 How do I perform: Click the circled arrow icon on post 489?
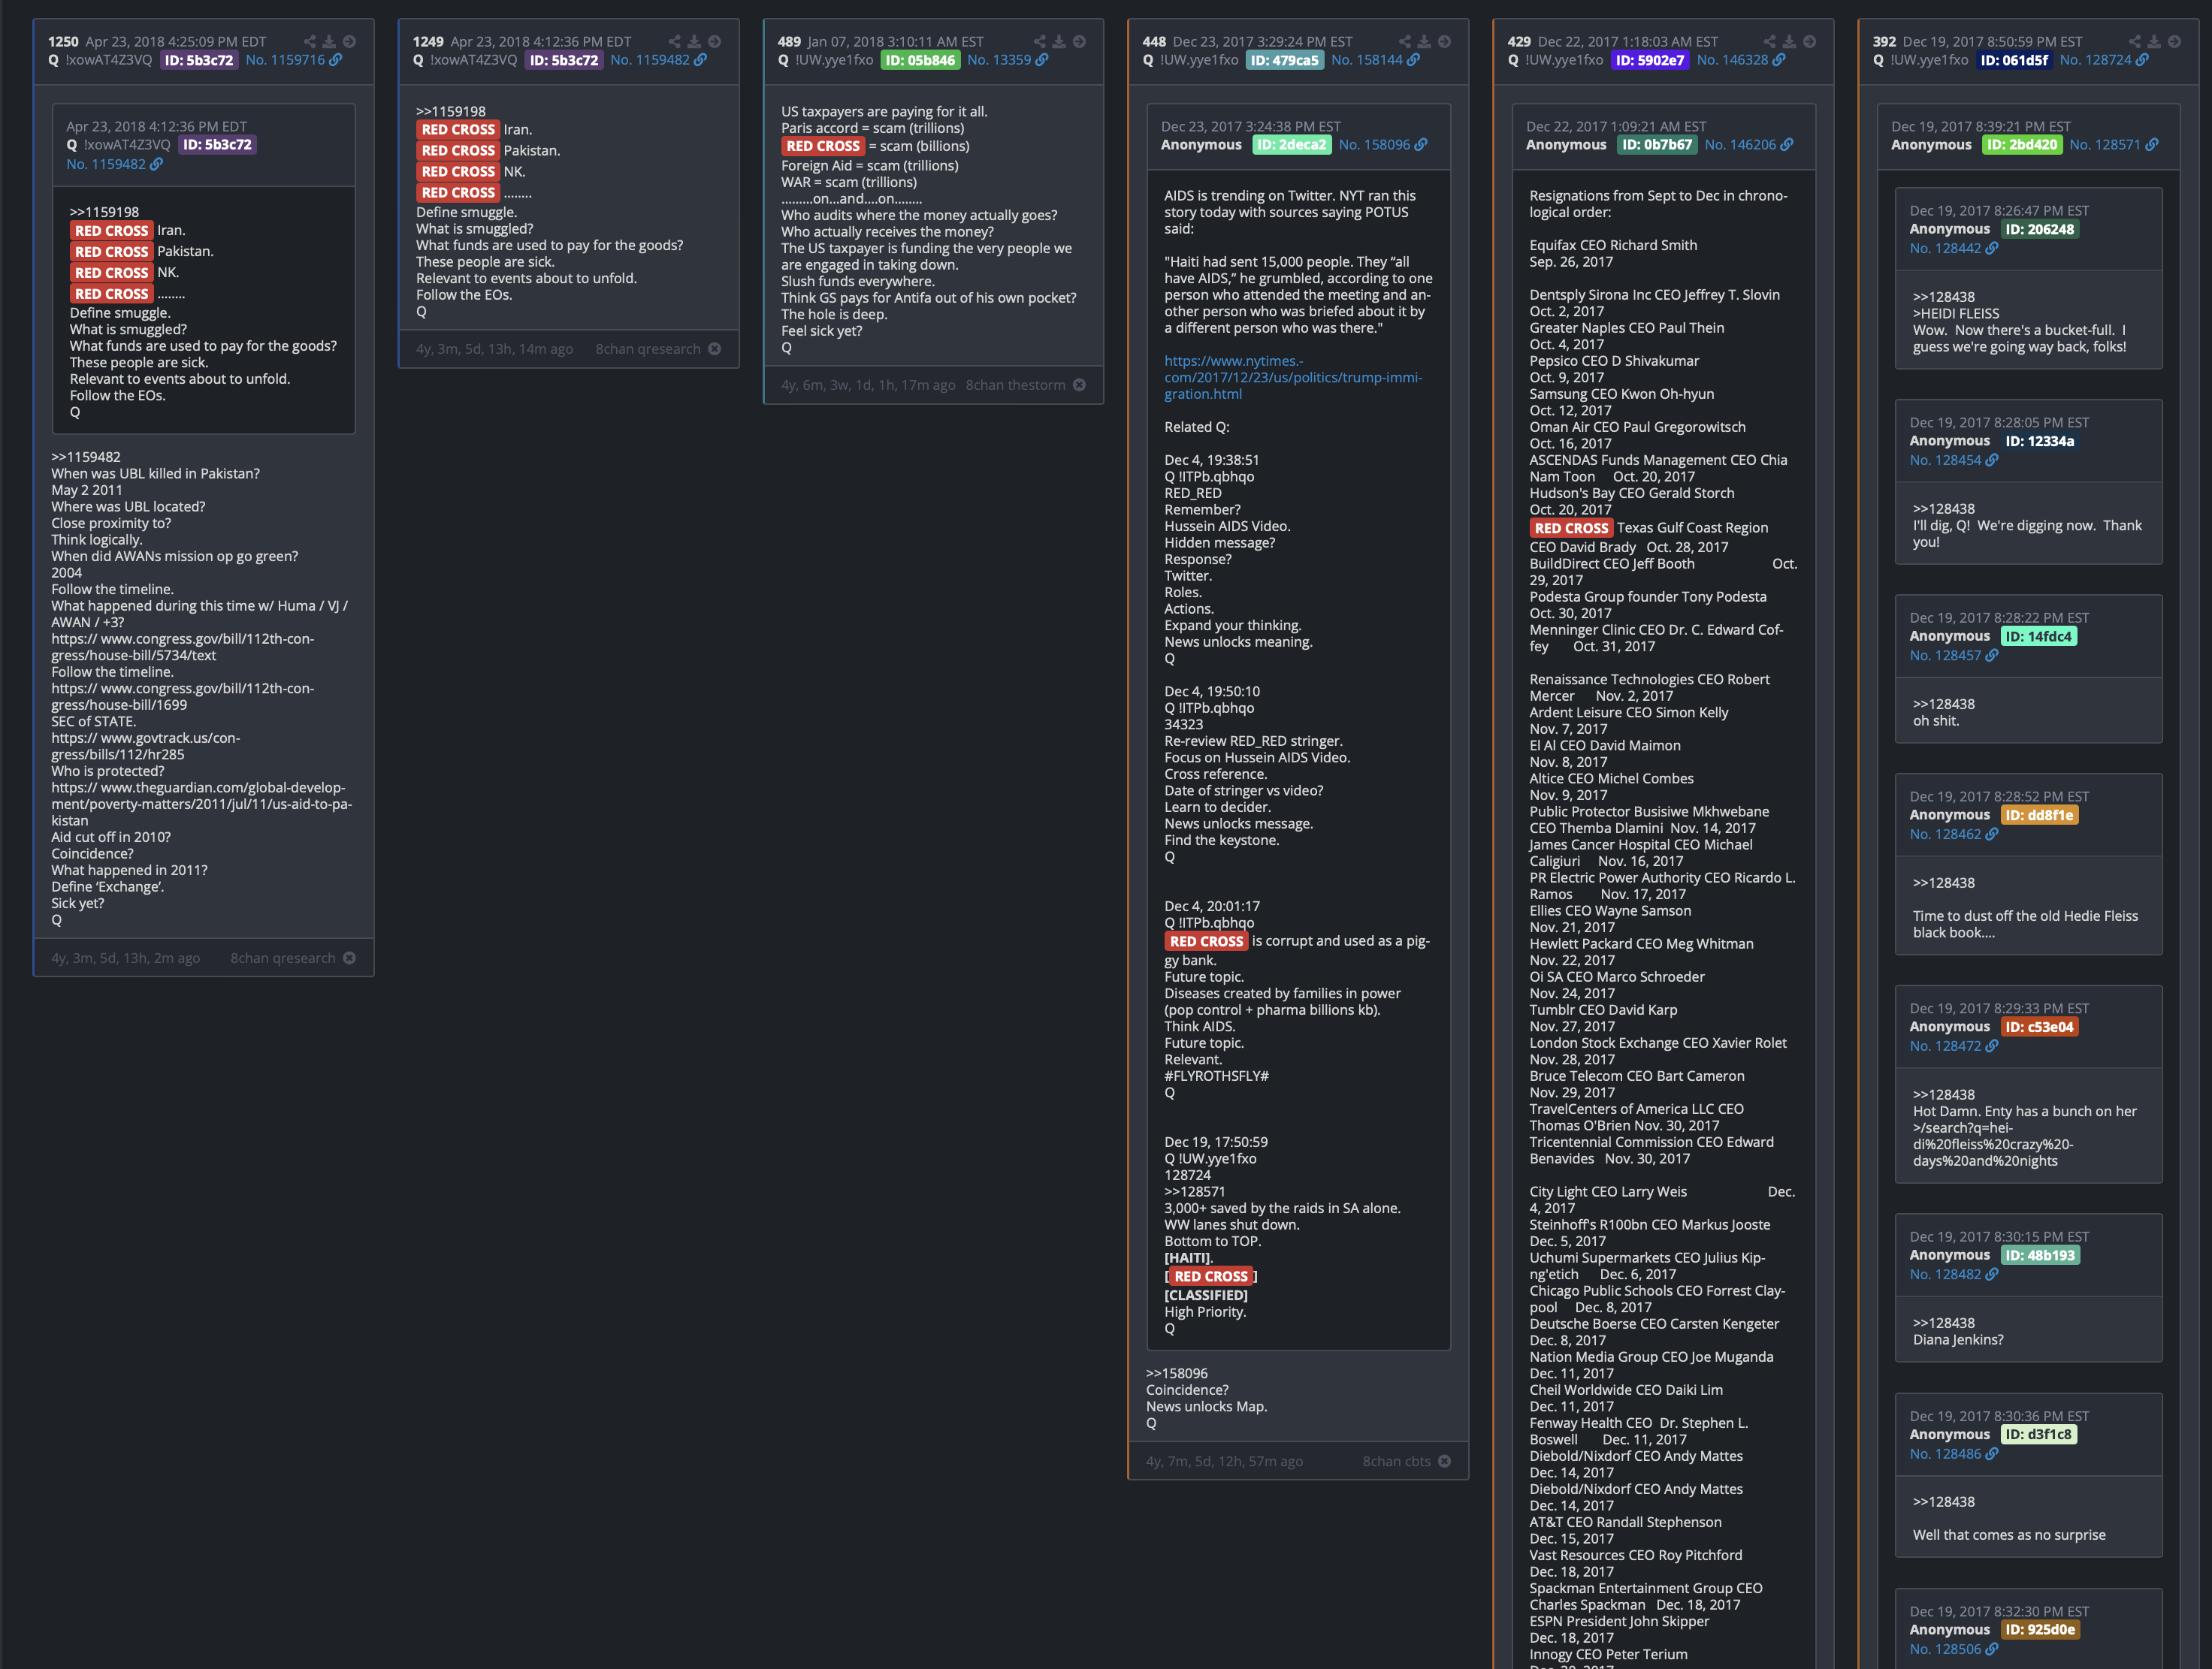1079,42
